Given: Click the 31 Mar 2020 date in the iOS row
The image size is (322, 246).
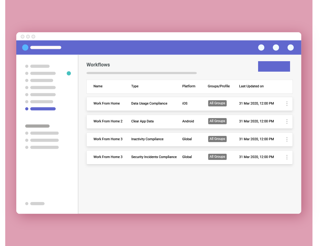Looking at the screenshot, I should click(257, 103).
